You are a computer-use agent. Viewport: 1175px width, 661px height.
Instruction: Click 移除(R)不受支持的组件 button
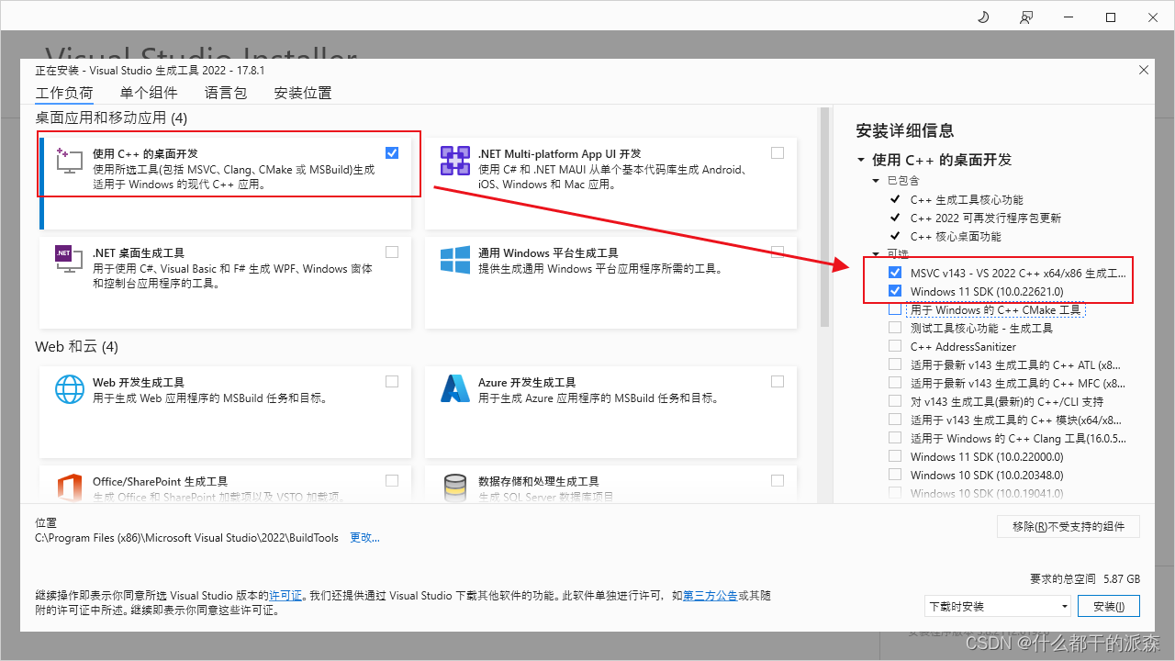(x=1069, y=526)
